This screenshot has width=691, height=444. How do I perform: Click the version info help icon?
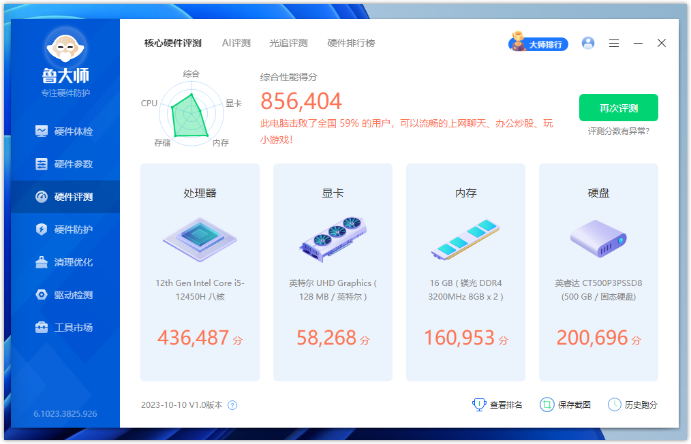pos(232,405)
